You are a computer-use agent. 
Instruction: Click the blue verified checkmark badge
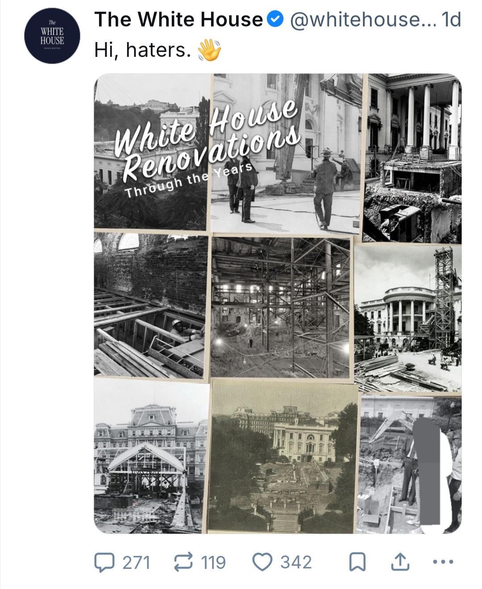(275, 19)
